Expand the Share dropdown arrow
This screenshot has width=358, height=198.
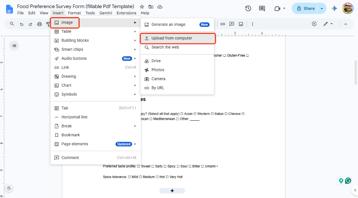click(x=322, y=8)
